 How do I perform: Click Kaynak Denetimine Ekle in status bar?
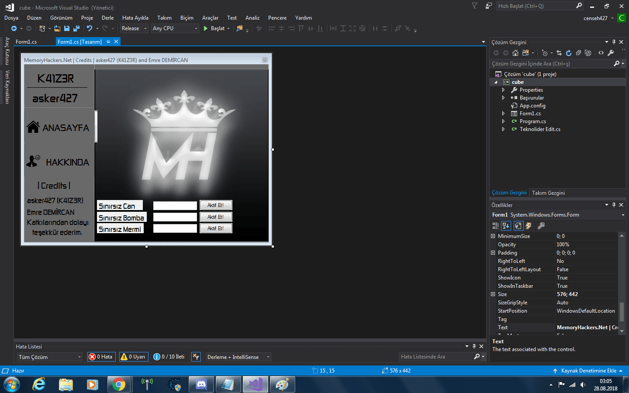[588, 371]
